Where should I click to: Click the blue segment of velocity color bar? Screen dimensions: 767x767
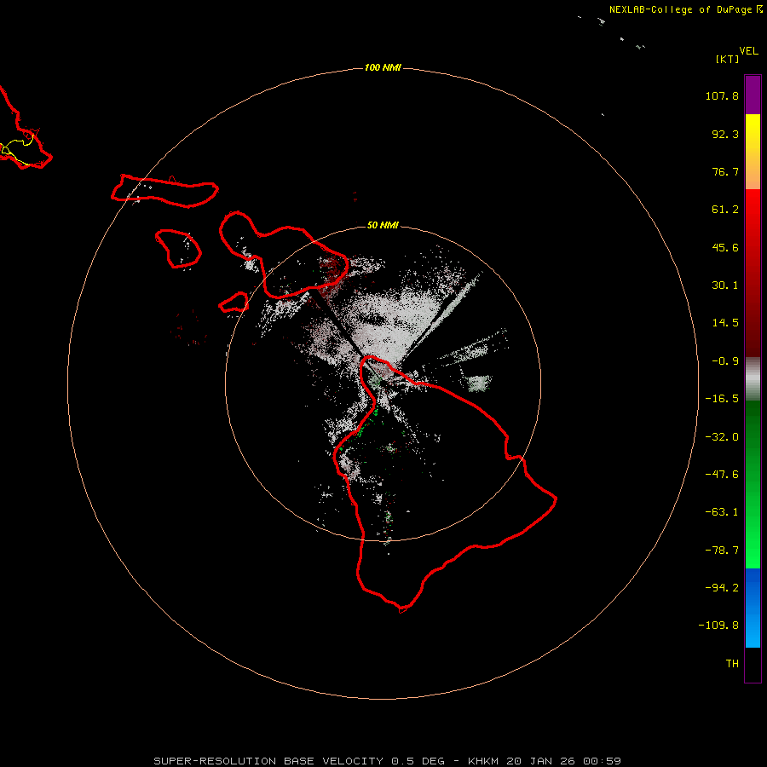pyautogui.click(x=753, y=608)
